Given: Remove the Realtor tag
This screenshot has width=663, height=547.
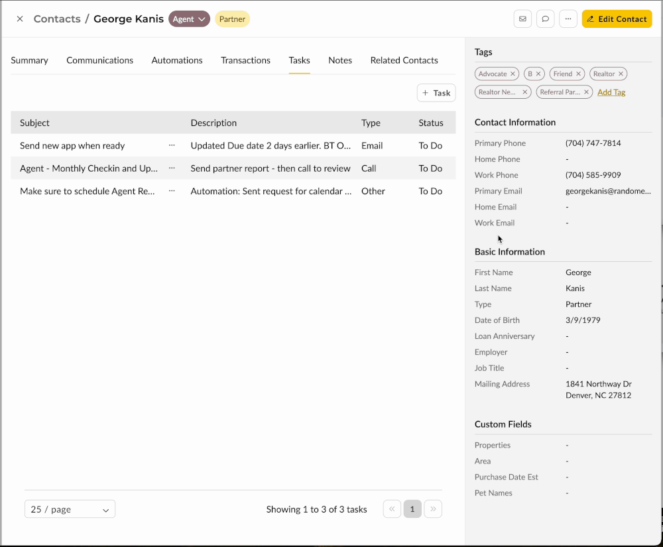Looking at the screenshot, I should point(621,74).
